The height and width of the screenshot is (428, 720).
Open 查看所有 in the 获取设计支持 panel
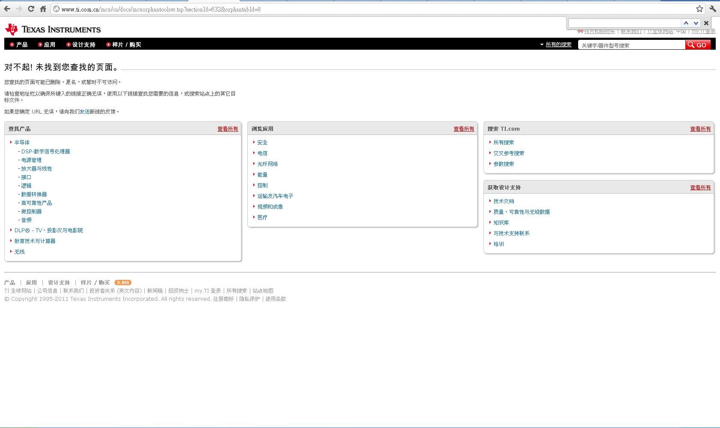[x=700, y=188]
